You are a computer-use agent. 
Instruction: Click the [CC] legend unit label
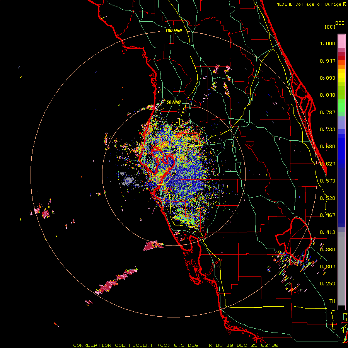(x=330, y=27)
